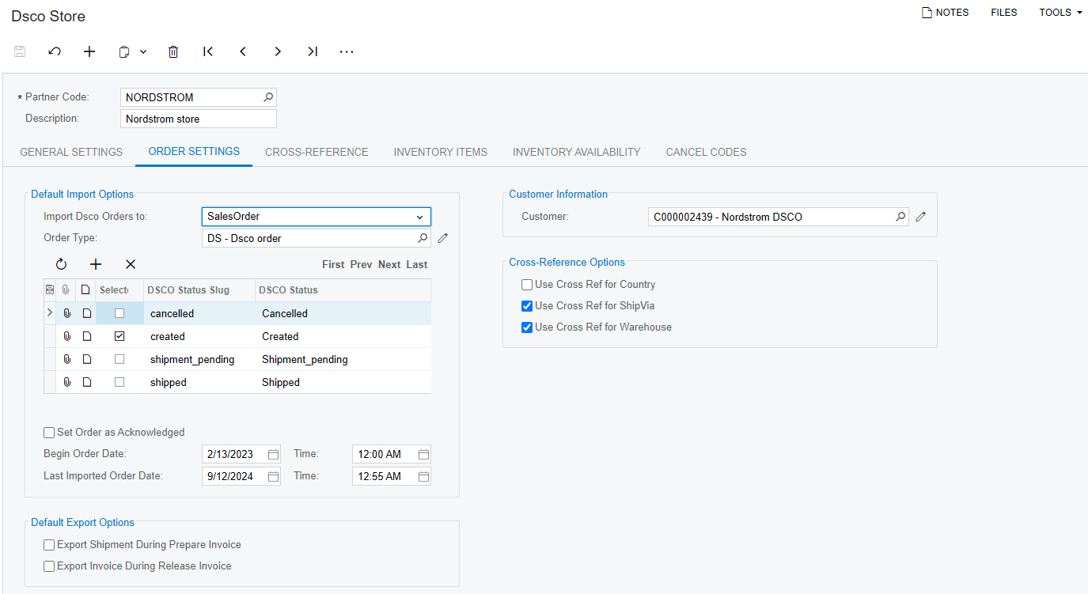Go to the first record
Screen dimensions: 1088x594
pos(208,51)
